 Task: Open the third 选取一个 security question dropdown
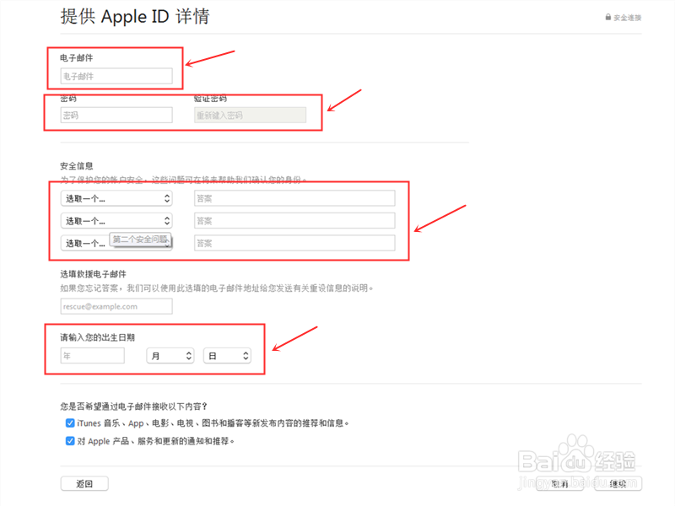click(x=116, y=243)
